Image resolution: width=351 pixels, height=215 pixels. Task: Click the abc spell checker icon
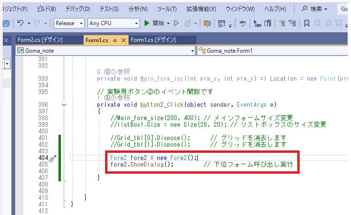click(243, 23)
